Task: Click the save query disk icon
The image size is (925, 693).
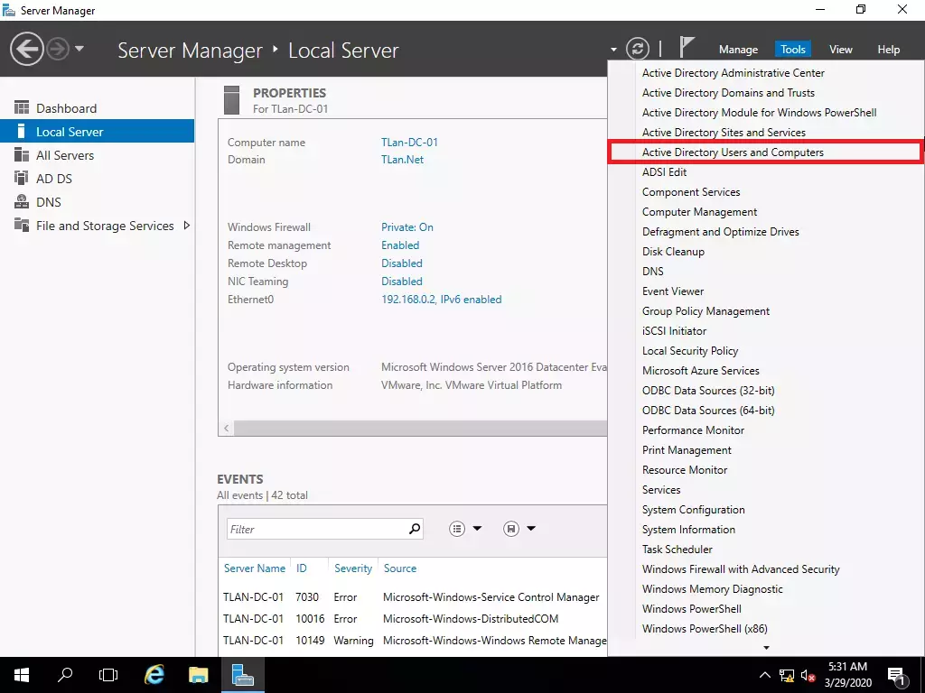Action: (x=511, y=529)
